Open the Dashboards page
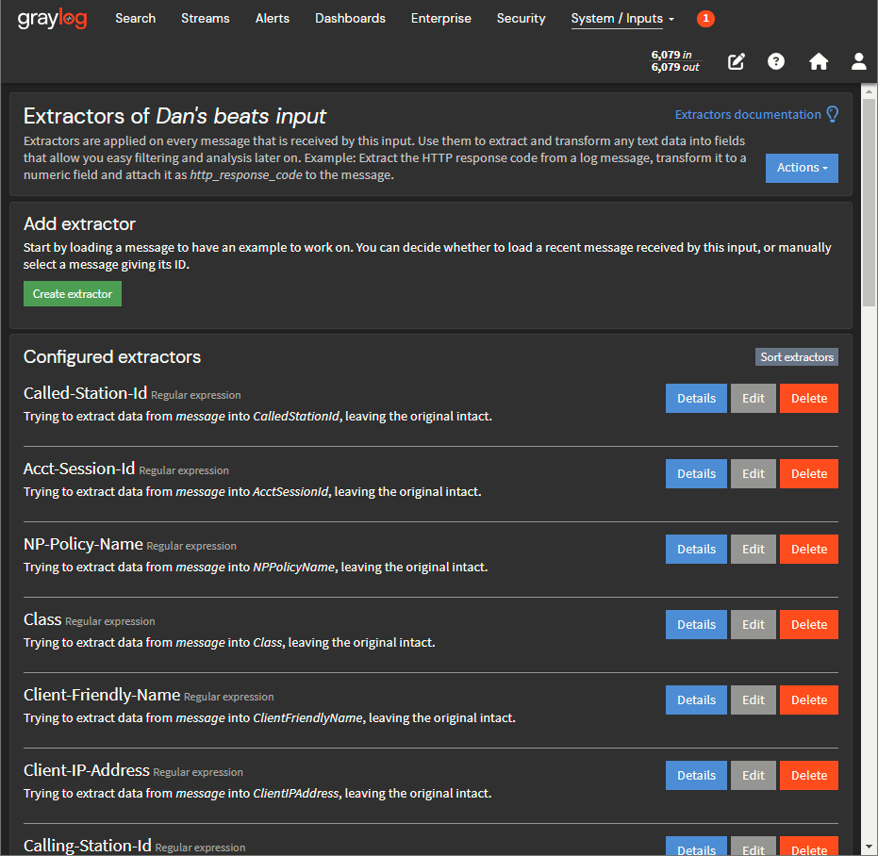Screen dimensions: 878x856 coord(350,19)
